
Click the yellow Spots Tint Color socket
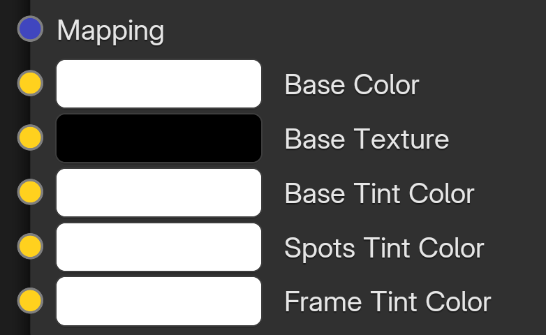point(30,246)
